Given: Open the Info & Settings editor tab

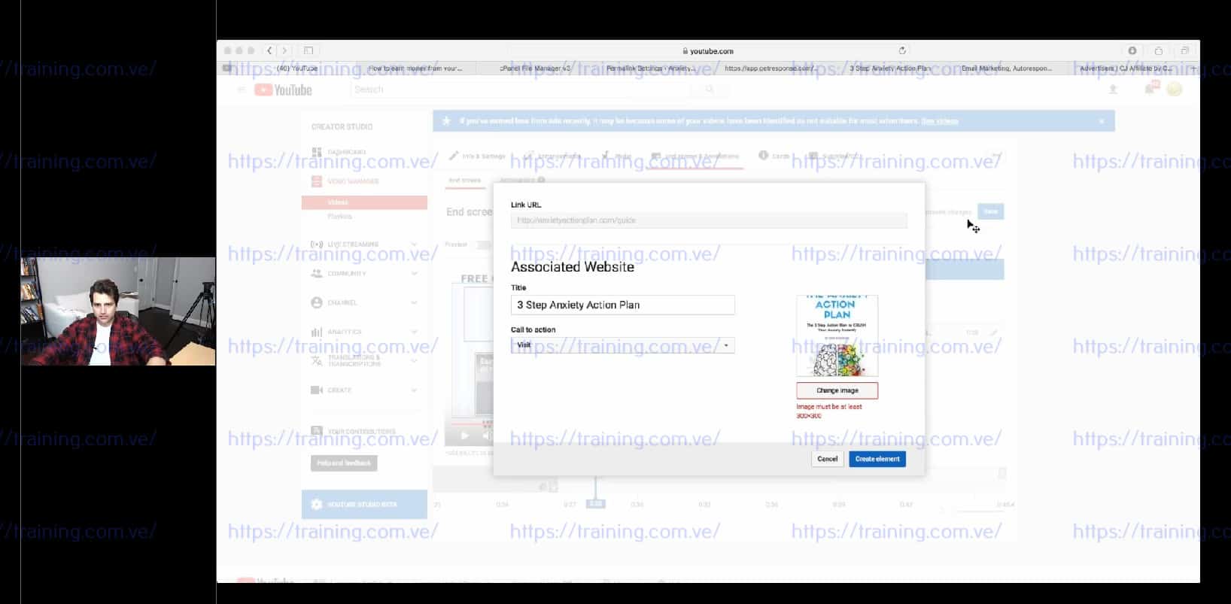Looking at the screenshot, I should tap(477, 156).
